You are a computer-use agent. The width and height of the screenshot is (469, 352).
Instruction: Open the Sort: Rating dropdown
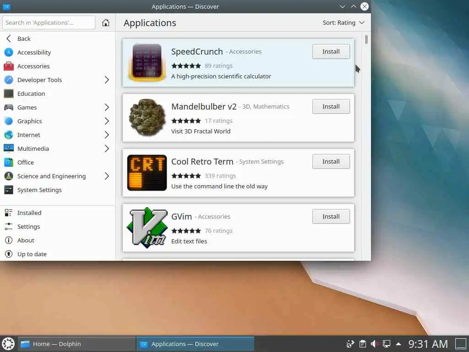[344, 23]
